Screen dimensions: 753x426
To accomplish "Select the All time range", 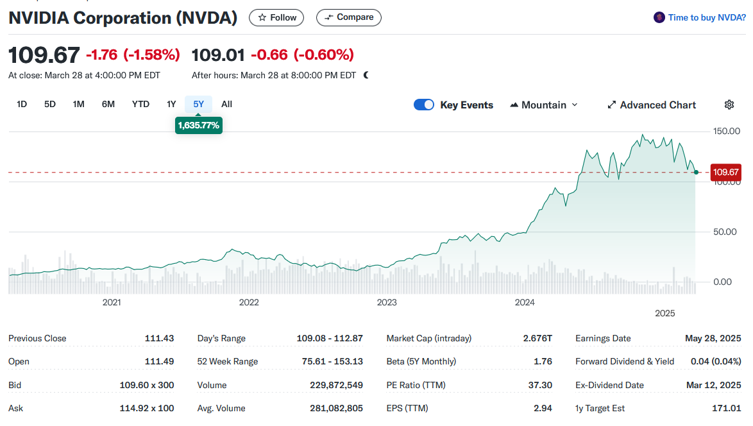I will (226, 104).
